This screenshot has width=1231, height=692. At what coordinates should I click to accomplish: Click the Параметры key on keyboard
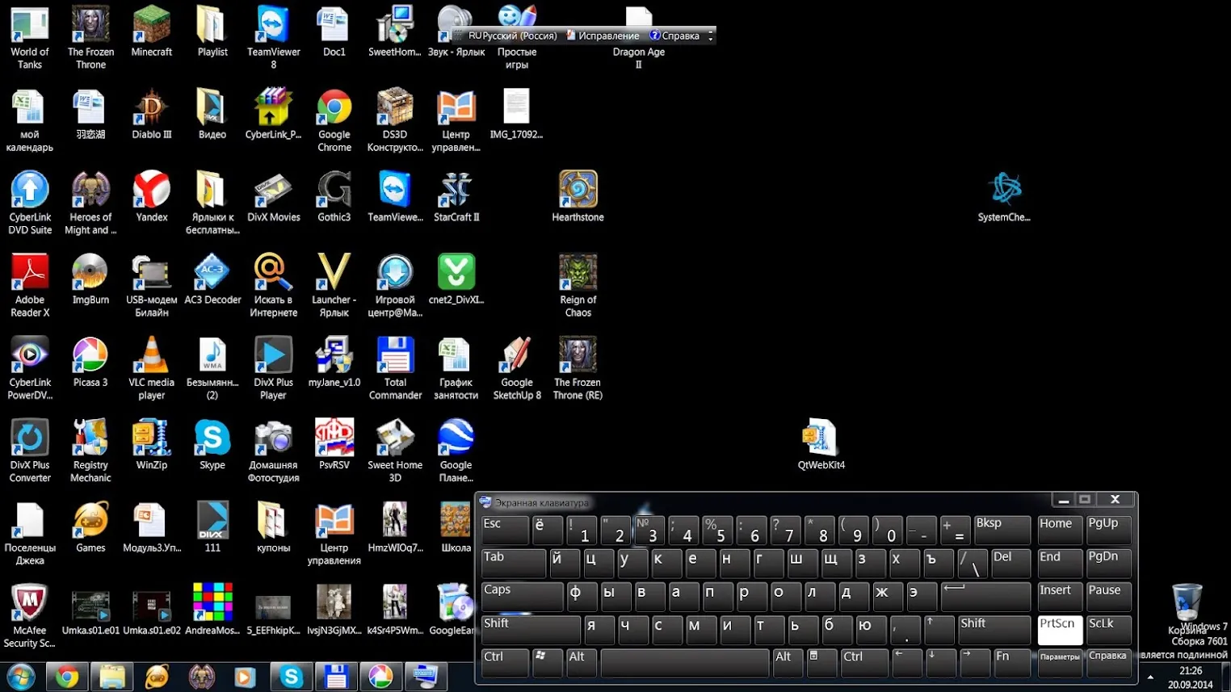(1059, 663)
